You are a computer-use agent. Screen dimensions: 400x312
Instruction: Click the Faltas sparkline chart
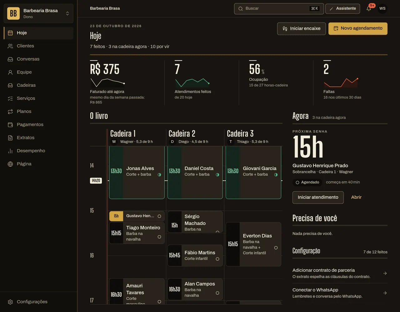coord(341,83)
